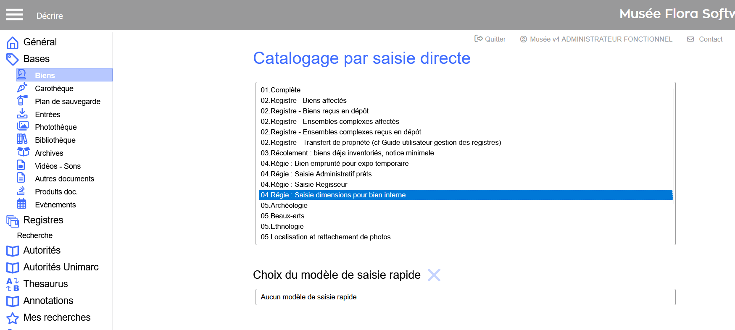Click the Contact envelope icon
The image size is (735, 330).
point(690,39)
